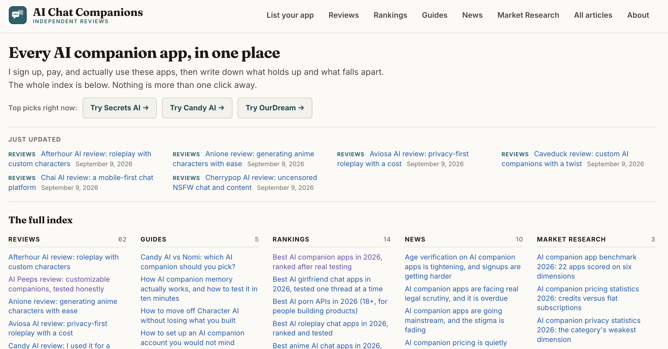Click the AI Chat Companions site title
The image size is (668, 349).
88,12
